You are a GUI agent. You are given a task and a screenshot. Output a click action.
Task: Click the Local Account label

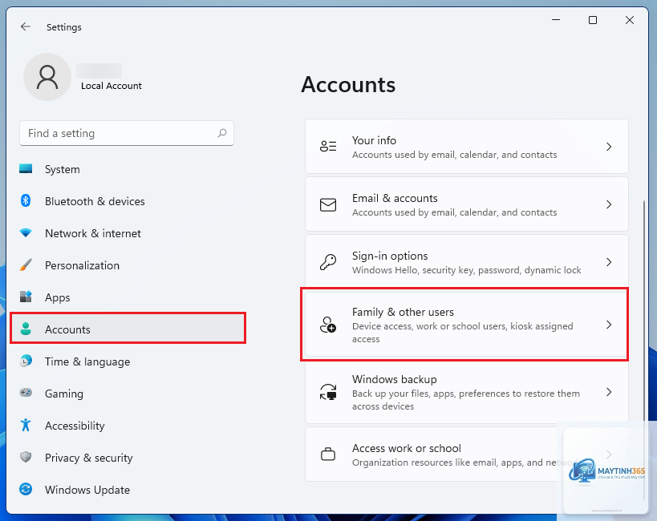pos(112,86)
